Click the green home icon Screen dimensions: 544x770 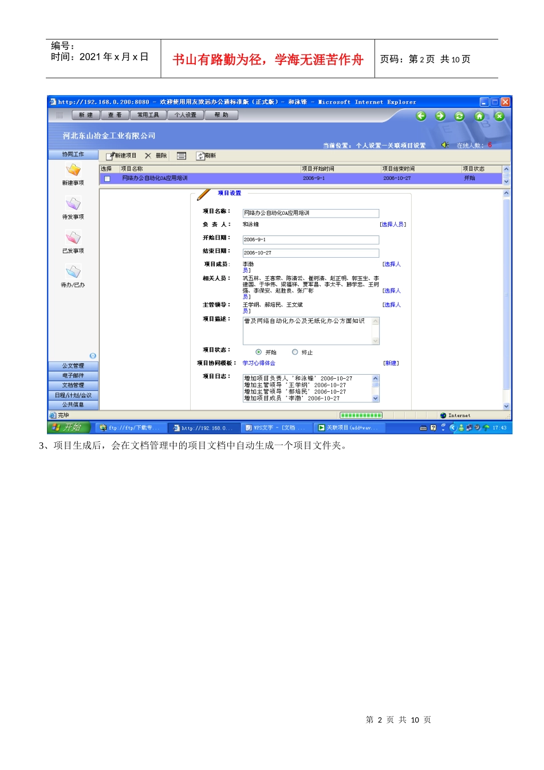click(x=479, y=116)
